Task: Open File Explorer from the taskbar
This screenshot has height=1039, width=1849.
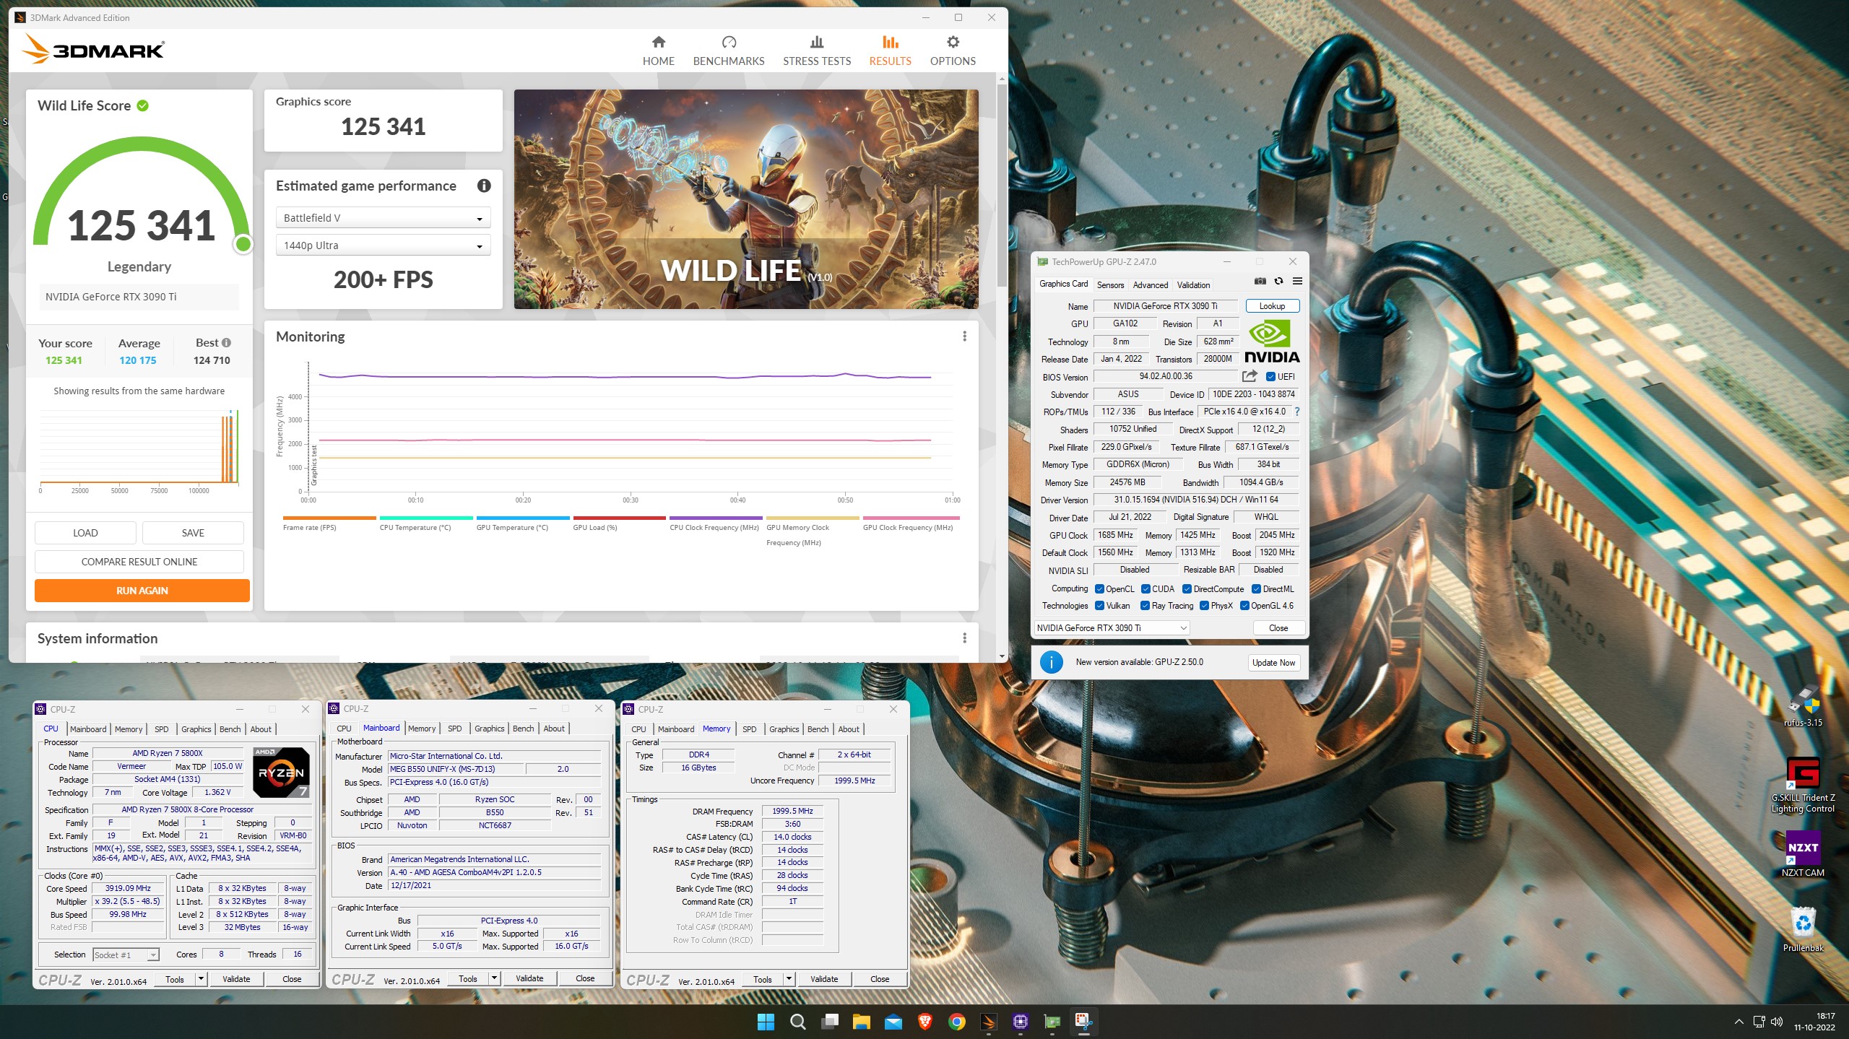Action: click(861, 1022)
